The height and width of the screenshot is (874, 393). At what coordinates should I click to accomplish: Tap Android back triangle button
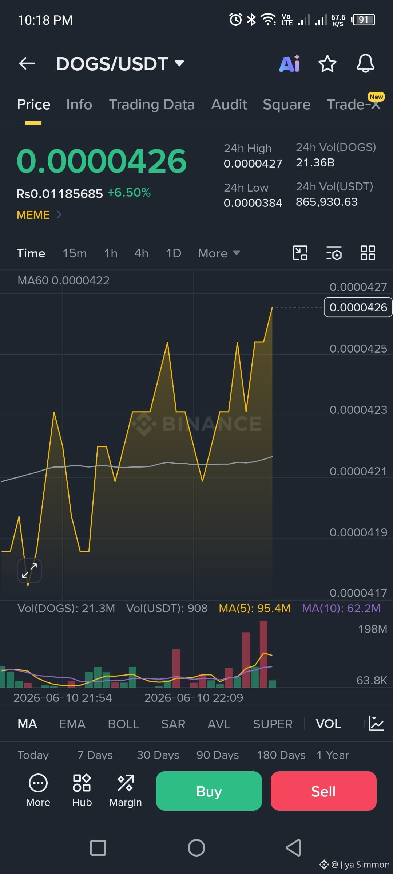293,847
